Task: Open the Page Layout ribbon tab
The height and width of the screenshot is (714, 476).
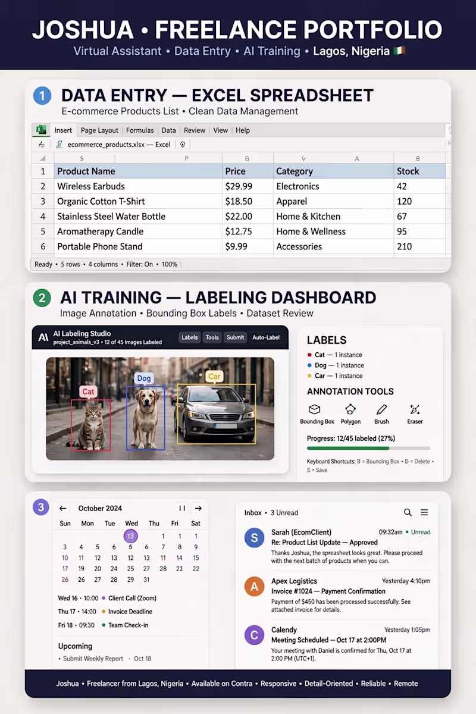Action: coord(99,130)
